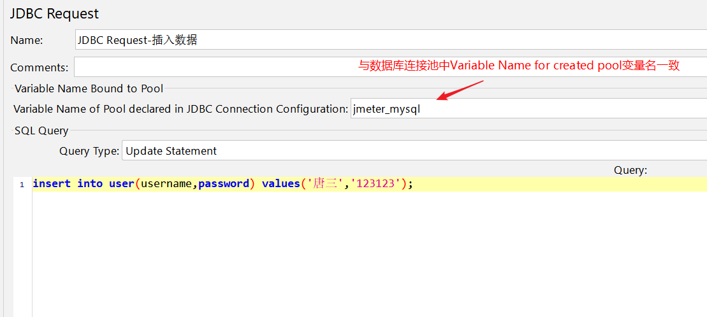
Task: Click the JDBC Request panel title
Action: click(54, 13)
